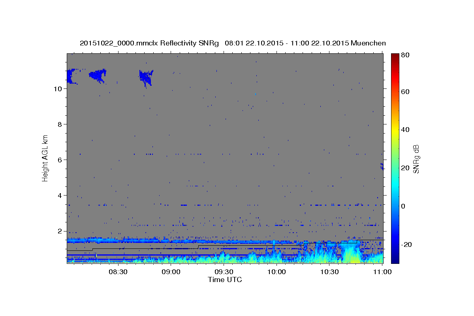
Task: Click the 11:00 time tick label
Action: (382, 272)
